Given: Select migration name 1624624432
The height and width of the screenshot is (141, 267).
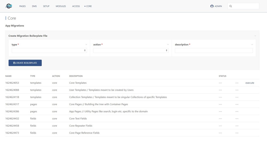Looking at the screenshot, I should pos(12,119).
